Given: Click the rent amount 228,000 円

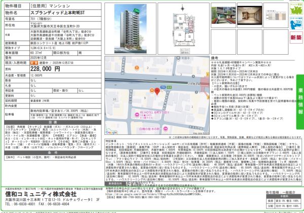Looking at the screenshot, I should (45, 69).
